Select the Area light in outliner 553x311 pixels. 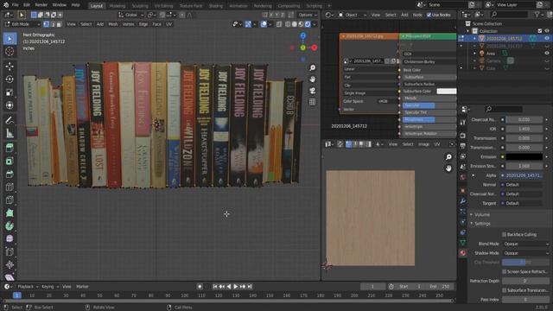coord(491,54)
